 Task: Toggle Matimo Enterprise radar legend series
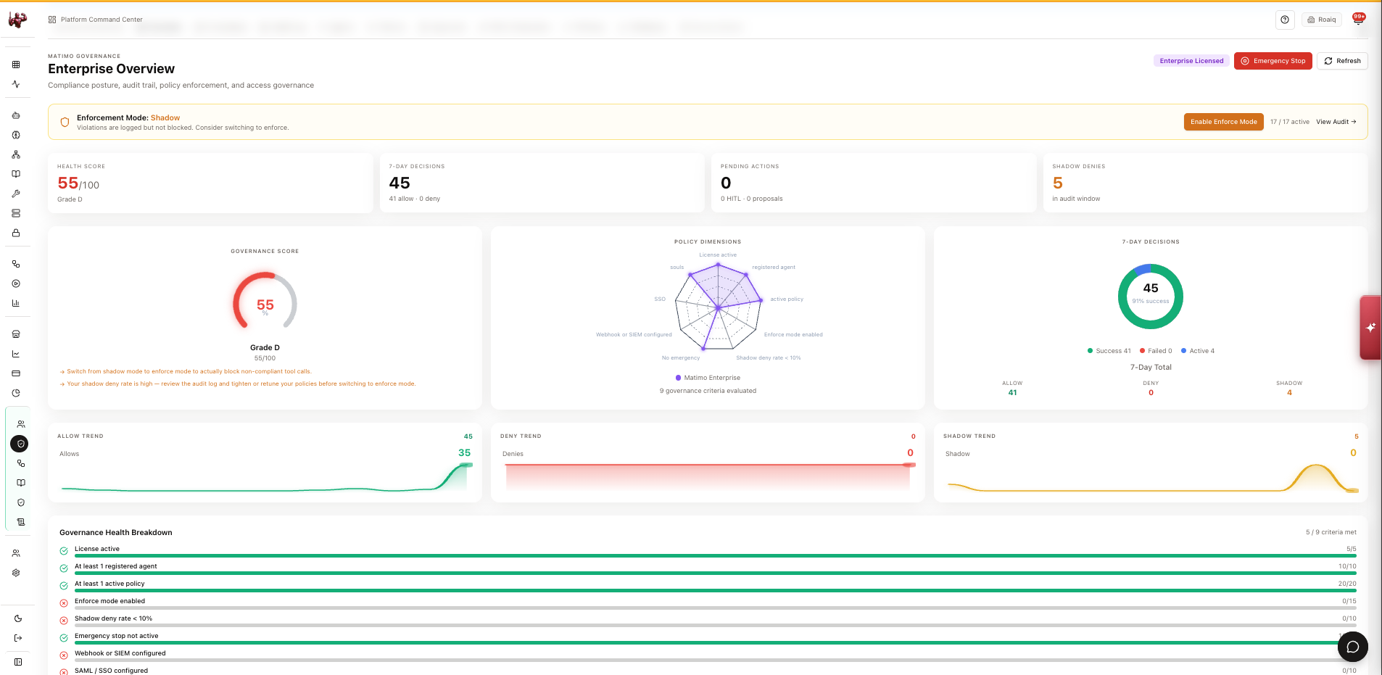(708, 378)
